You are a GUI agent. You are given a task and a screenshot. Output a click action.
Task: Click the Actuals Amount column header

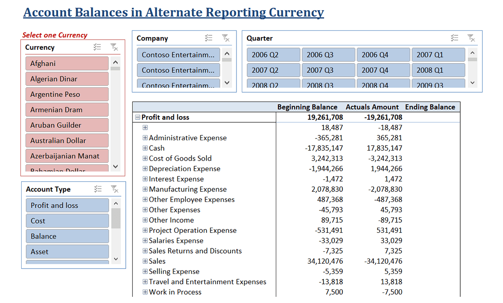click(x=372, y=107)
